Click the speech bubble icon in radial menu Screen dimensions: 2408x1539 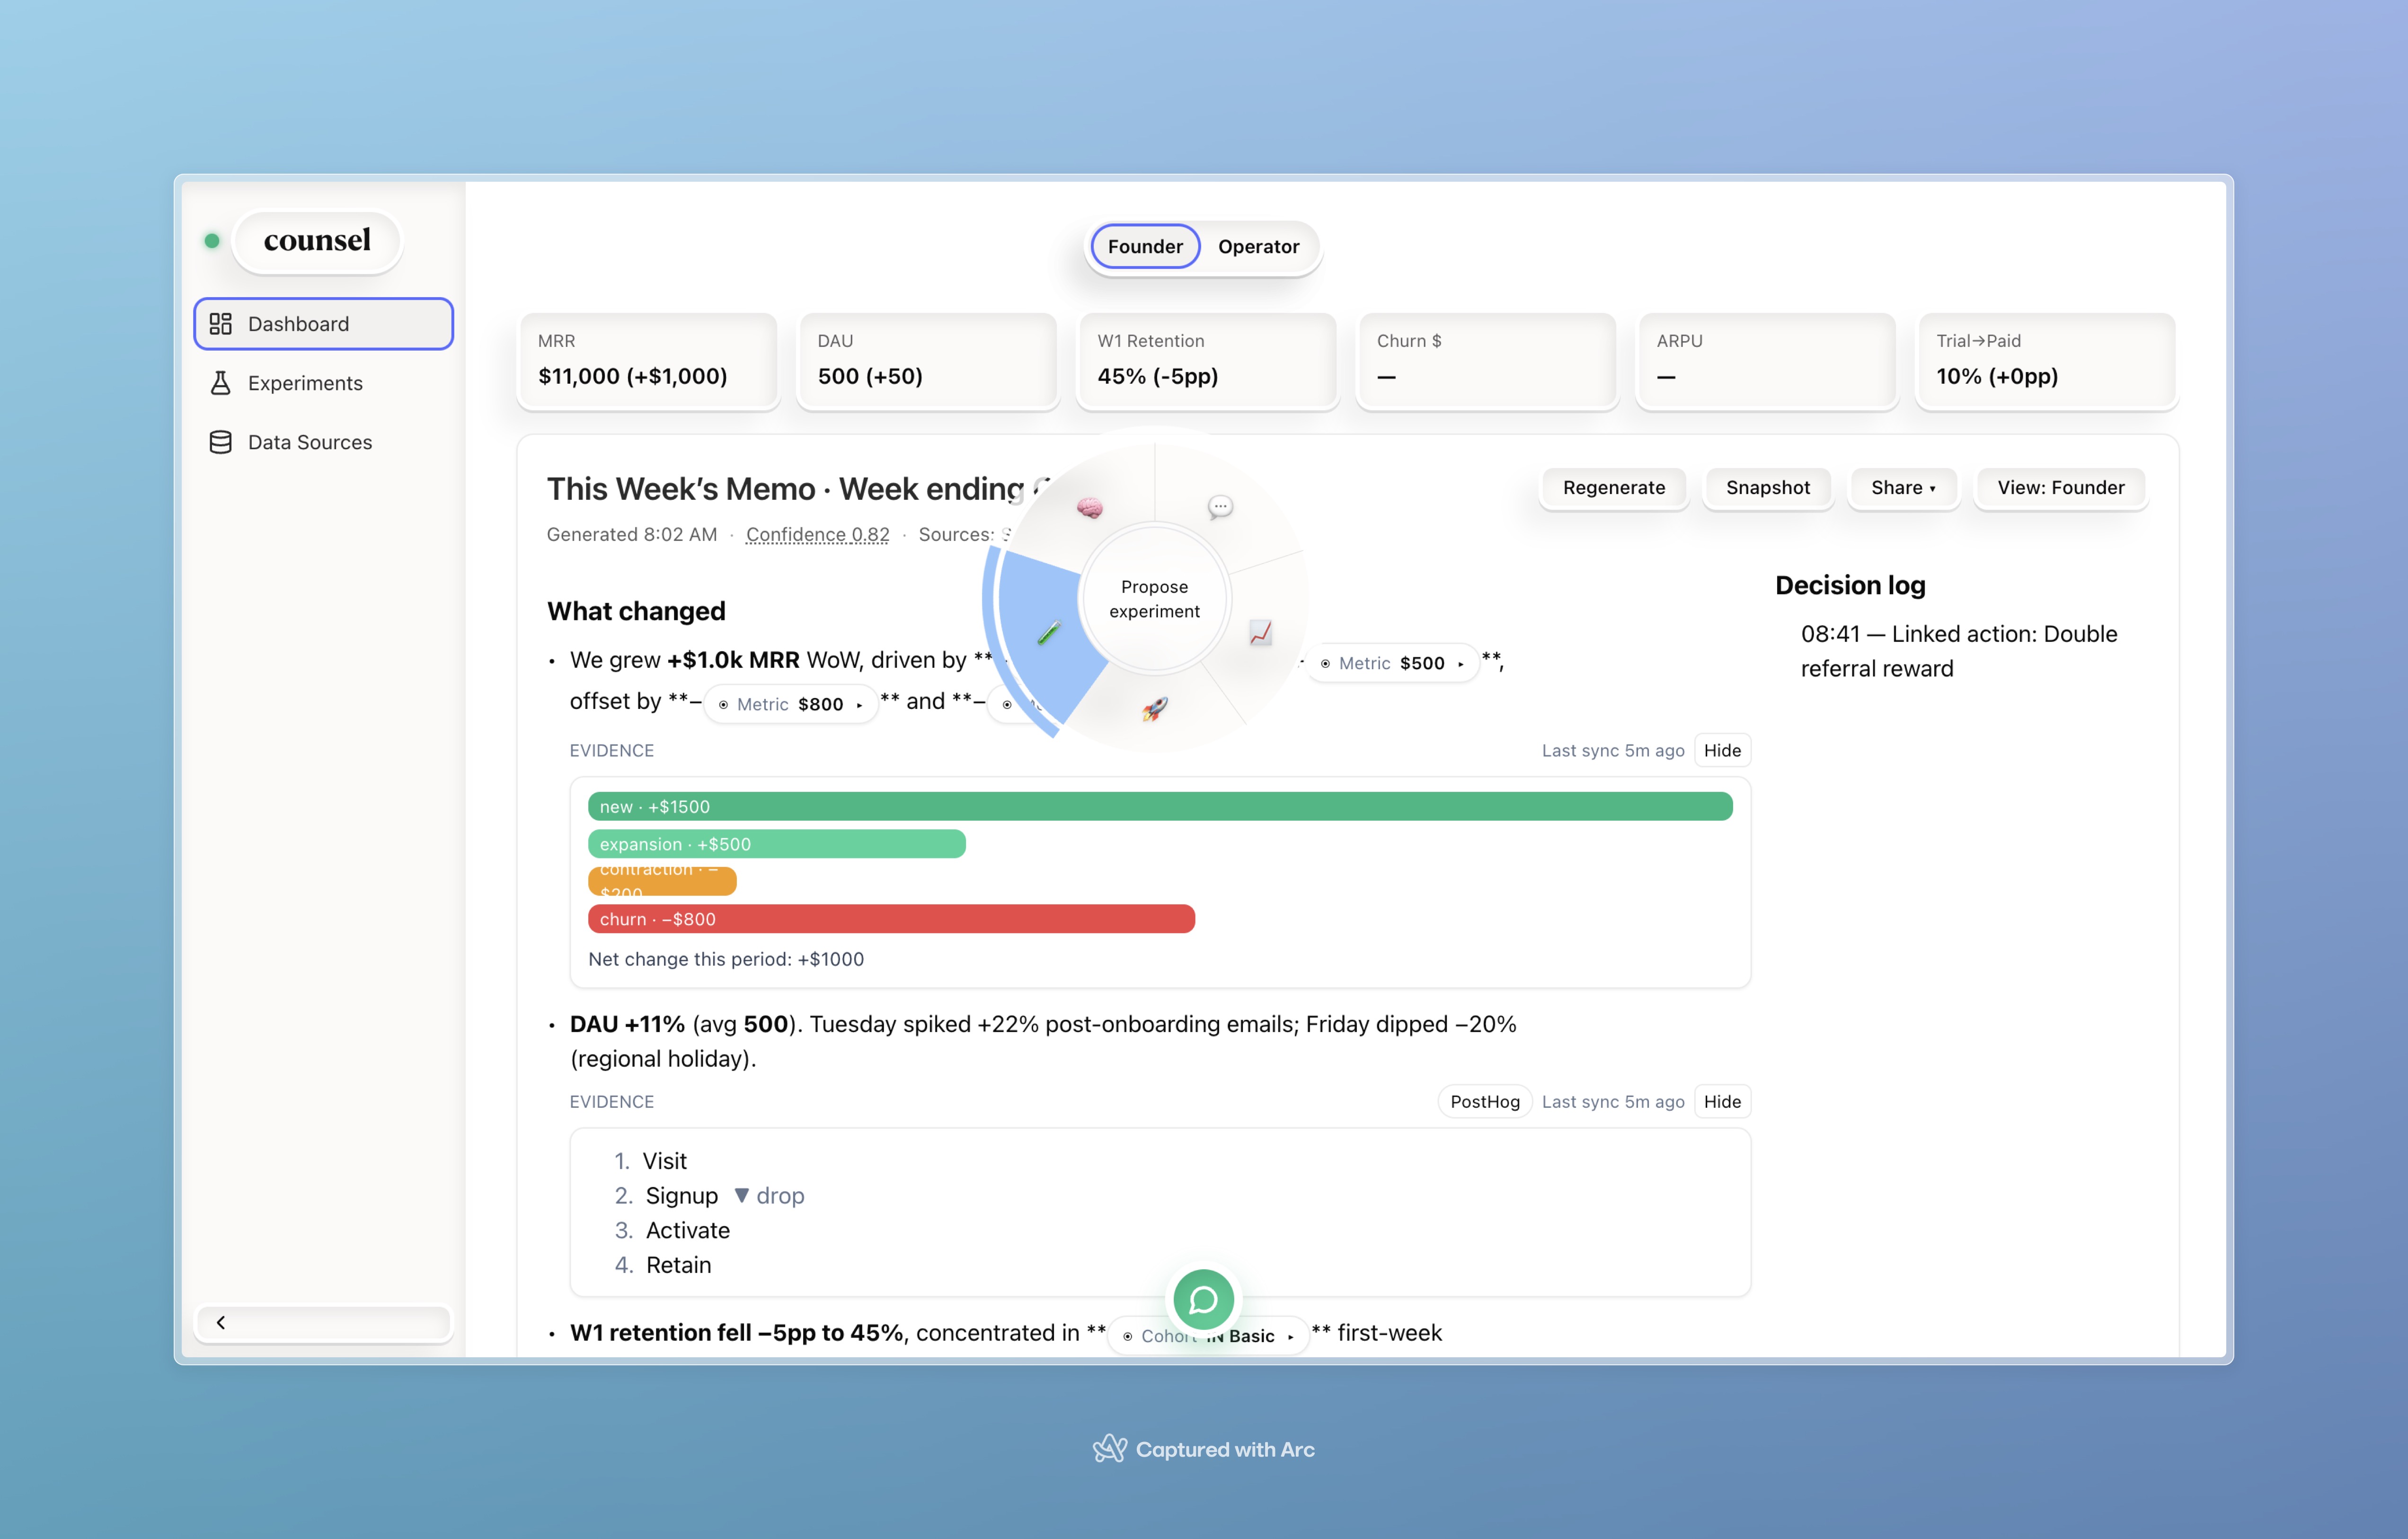pos(1220,507)
